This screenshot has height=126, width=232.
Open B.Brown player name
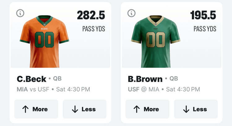(x=145, y=79)
